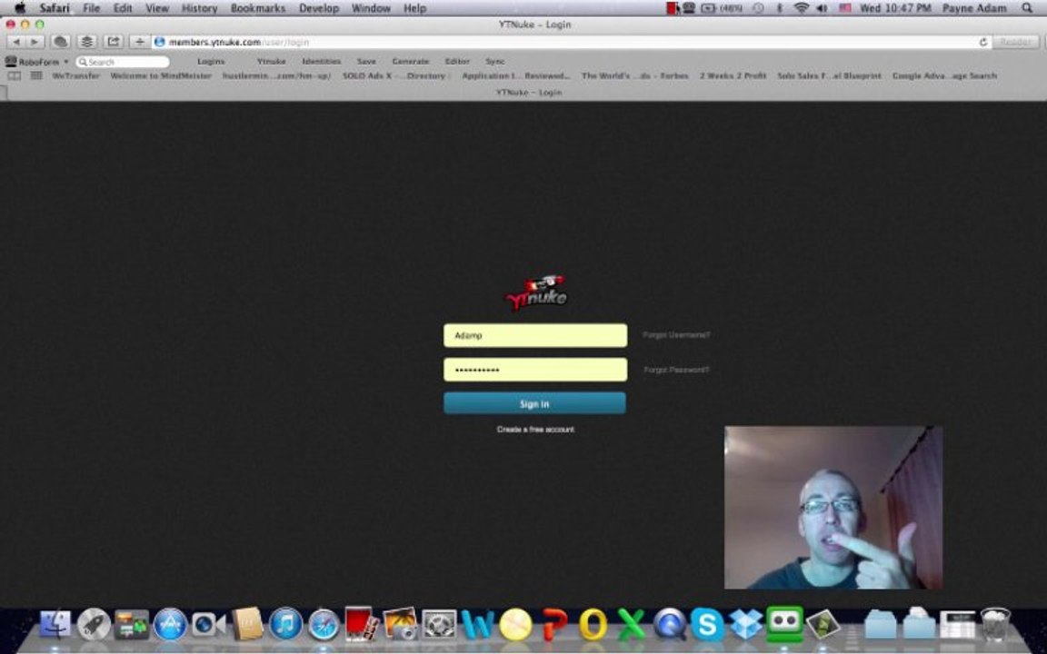The height and width of the screenshot is (654, 1047).
Task: Open the History menu
Action: pos(199,8)
